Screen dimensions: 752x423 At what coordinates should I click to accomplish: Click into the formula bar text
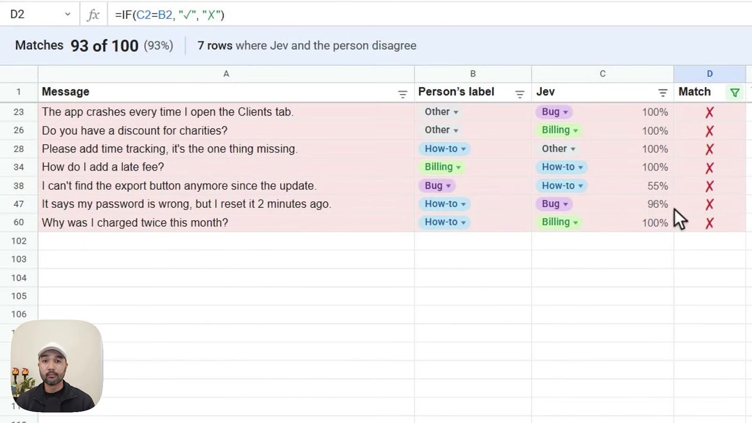click(170, 15)
